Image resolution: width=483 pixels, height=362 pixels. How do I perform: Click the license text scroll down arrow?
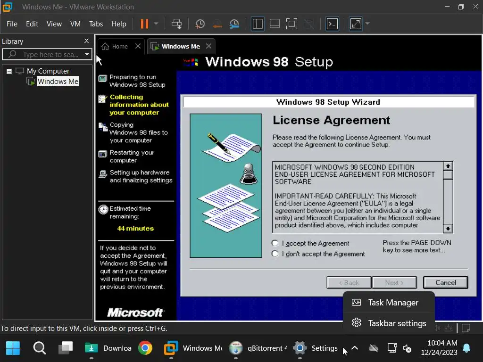(448, 229)
